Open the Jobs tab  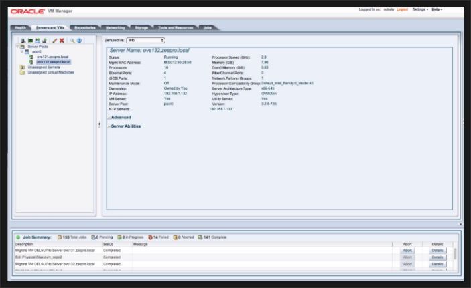[208, 27]
